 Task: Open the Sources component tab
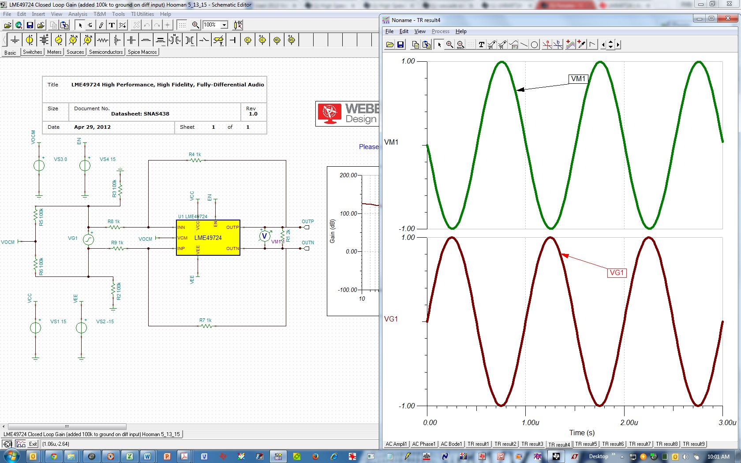point(75,52)
